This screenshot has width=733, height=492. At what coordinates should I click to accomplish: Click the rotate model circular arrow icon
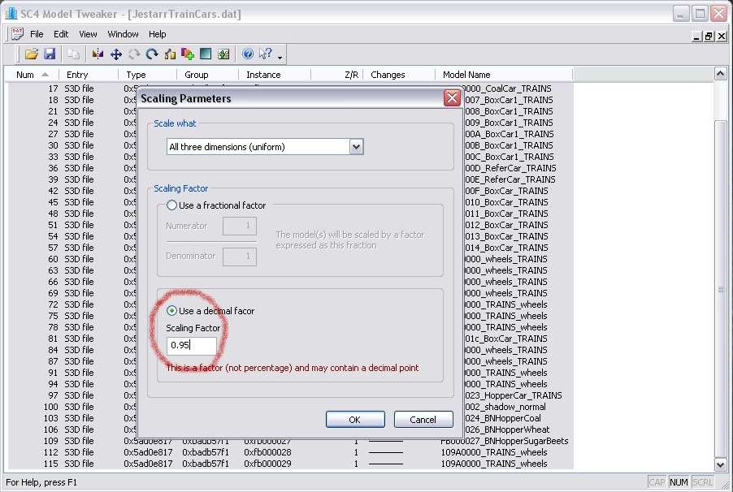pos(152,54)
